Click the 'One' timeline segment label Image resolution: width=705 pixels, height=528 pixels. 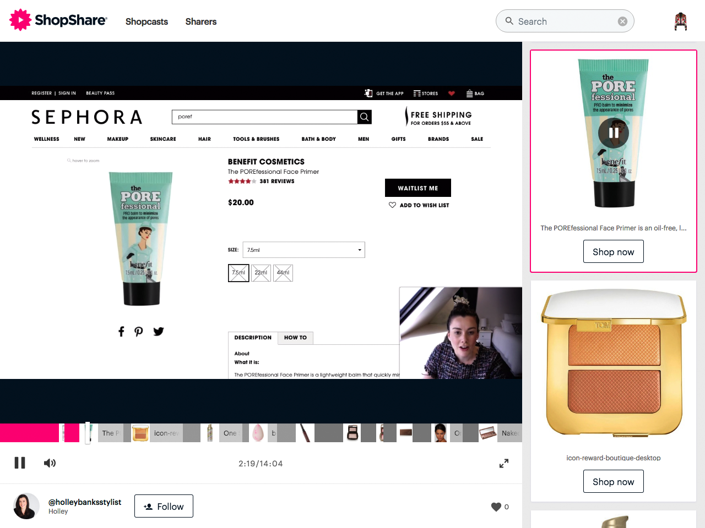click(x=230, y=433)
